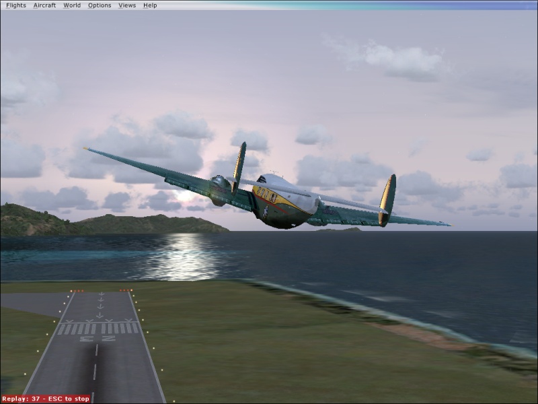
Task: Click the runway number marking
Action: pyautogui.click(x=97, y=339)
